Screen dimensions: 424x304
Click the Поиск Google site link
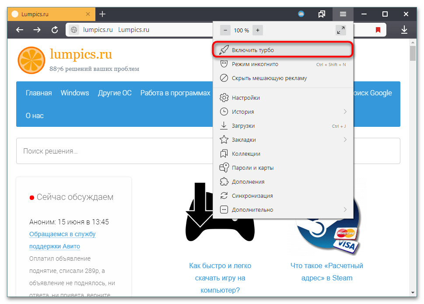click(x=373, y=93)
